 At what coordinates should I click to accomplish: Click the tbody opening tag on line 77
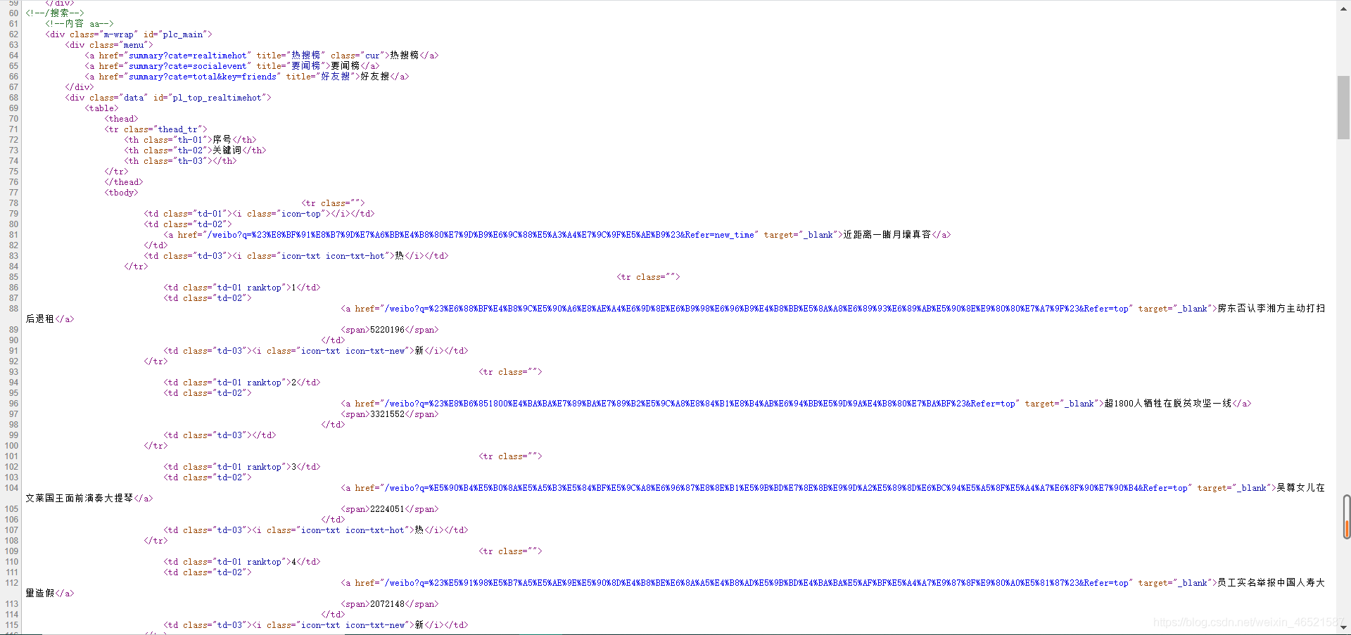(x=122, y=193)
